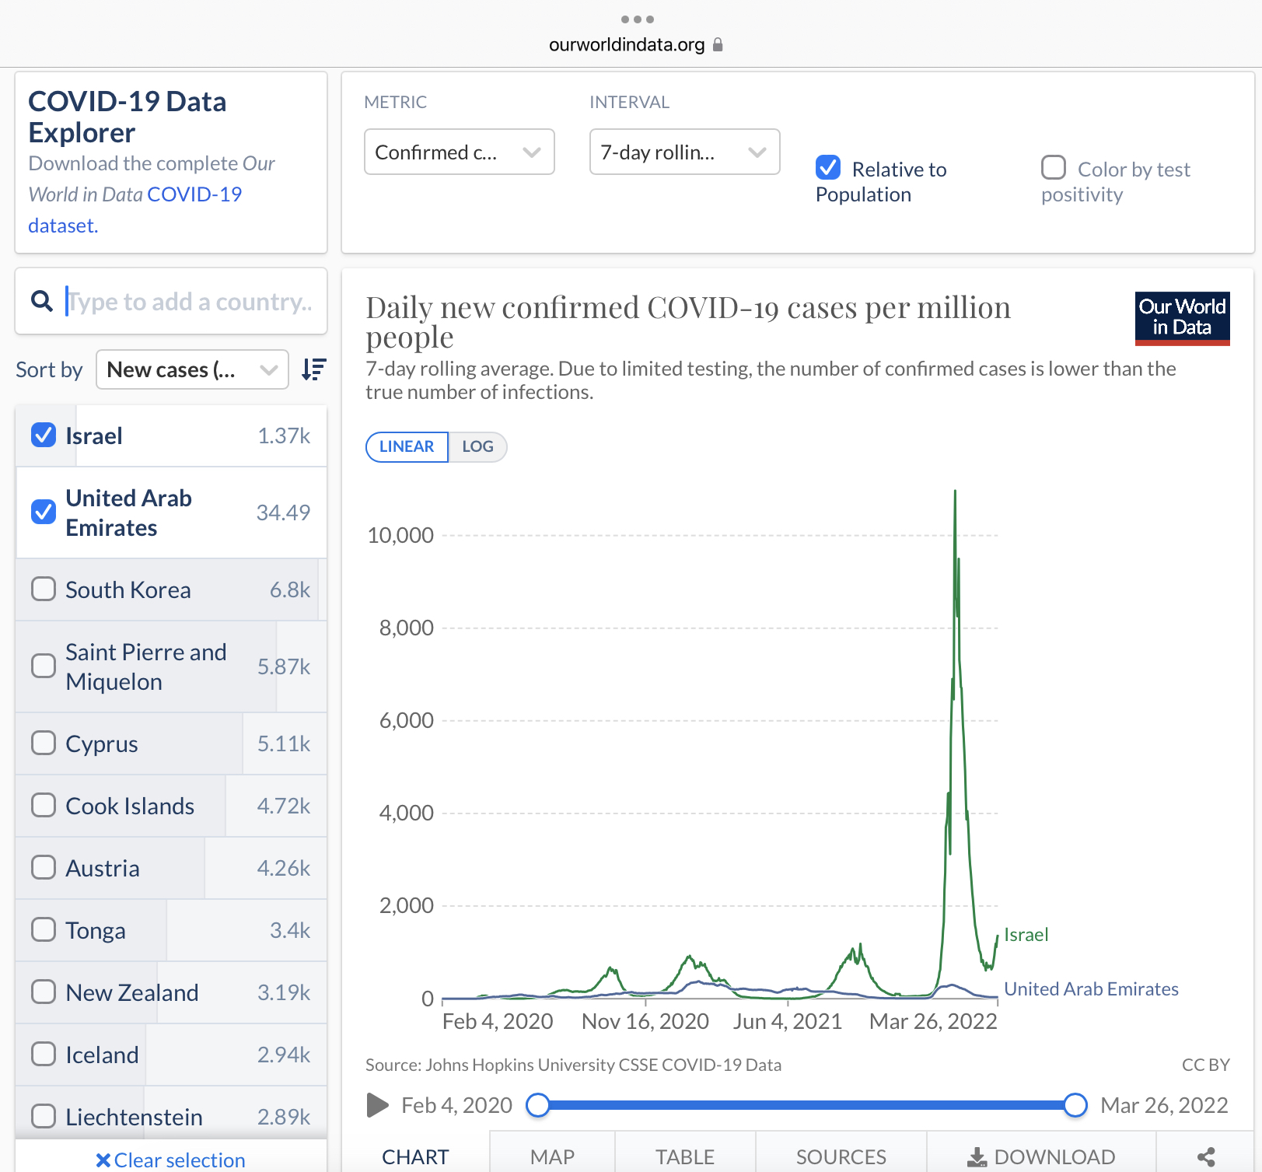Image resolution: width=1262 pixels, height=1172 pixels.
Task: Click the Our World in Data logo
Action: click(1182, 317)
